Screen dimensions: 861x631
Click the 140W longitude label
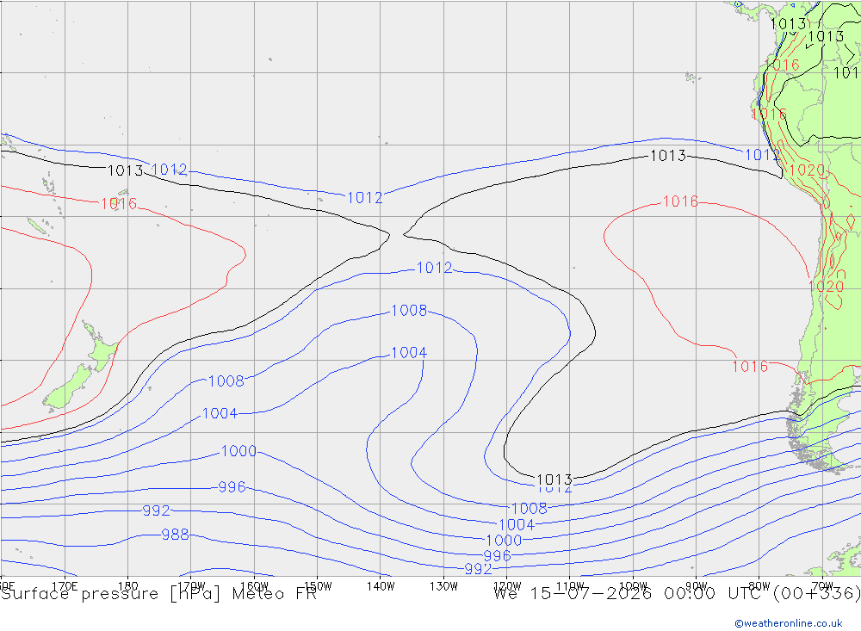(x=381, y=586)
